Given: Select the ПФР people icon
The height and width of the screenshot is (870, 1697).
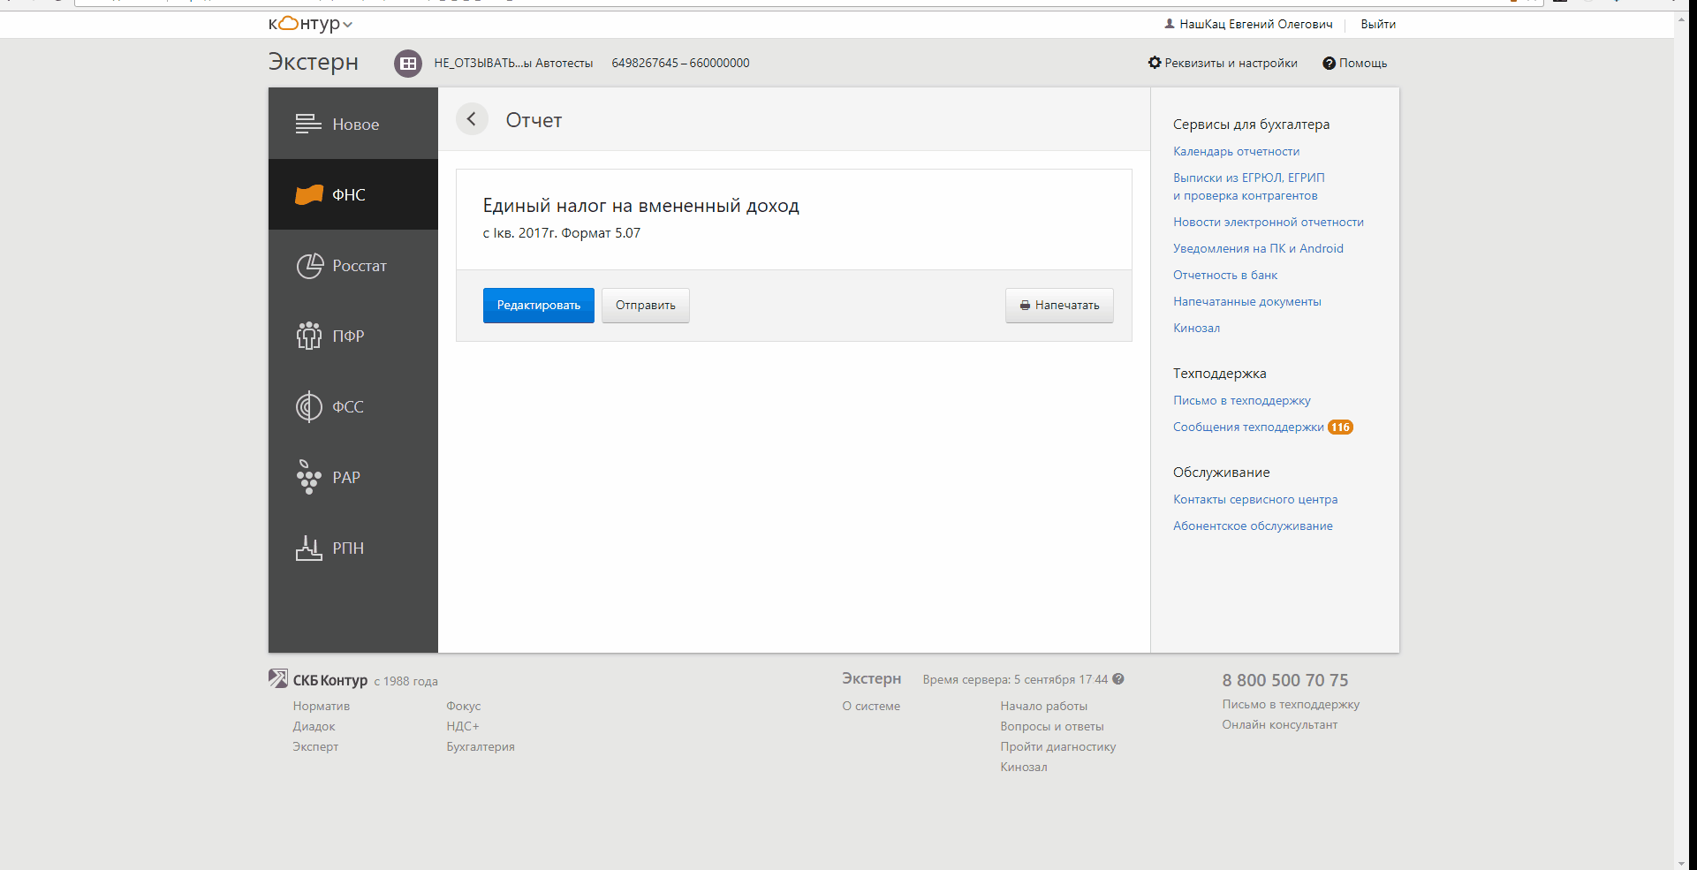Looking at the screenshot, I should tap(309, 336).
